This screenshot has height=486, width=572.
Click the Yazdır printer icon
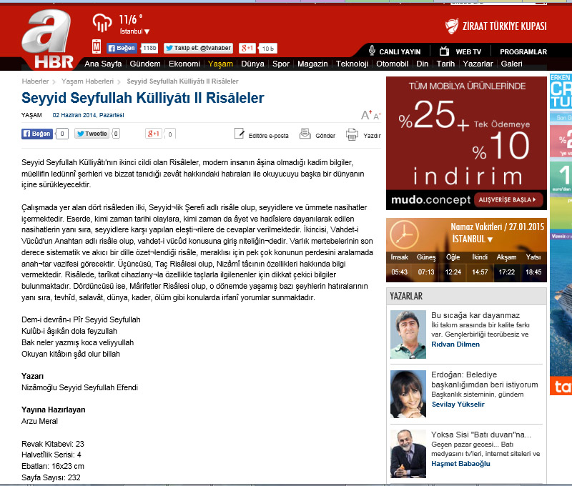pos(352,134)
